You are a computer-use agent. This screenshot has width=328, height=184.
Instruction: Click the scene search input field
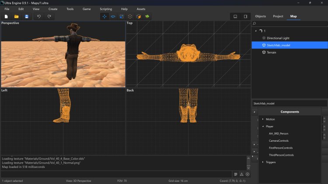pyautogui.click(x=291, y=24)
